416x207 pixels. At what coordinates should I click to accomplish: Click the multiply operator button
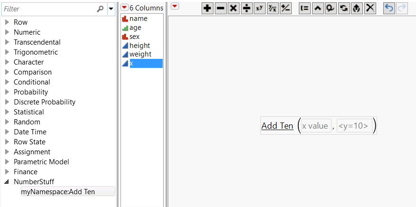click(x=233, y=9)
